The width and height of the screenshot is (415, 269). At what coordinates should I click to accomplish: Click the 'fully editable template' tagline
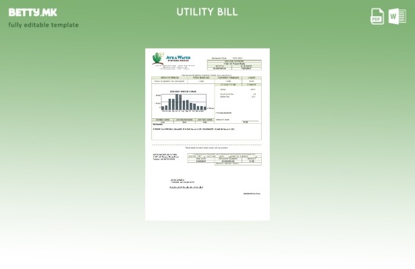pos(43,26)
